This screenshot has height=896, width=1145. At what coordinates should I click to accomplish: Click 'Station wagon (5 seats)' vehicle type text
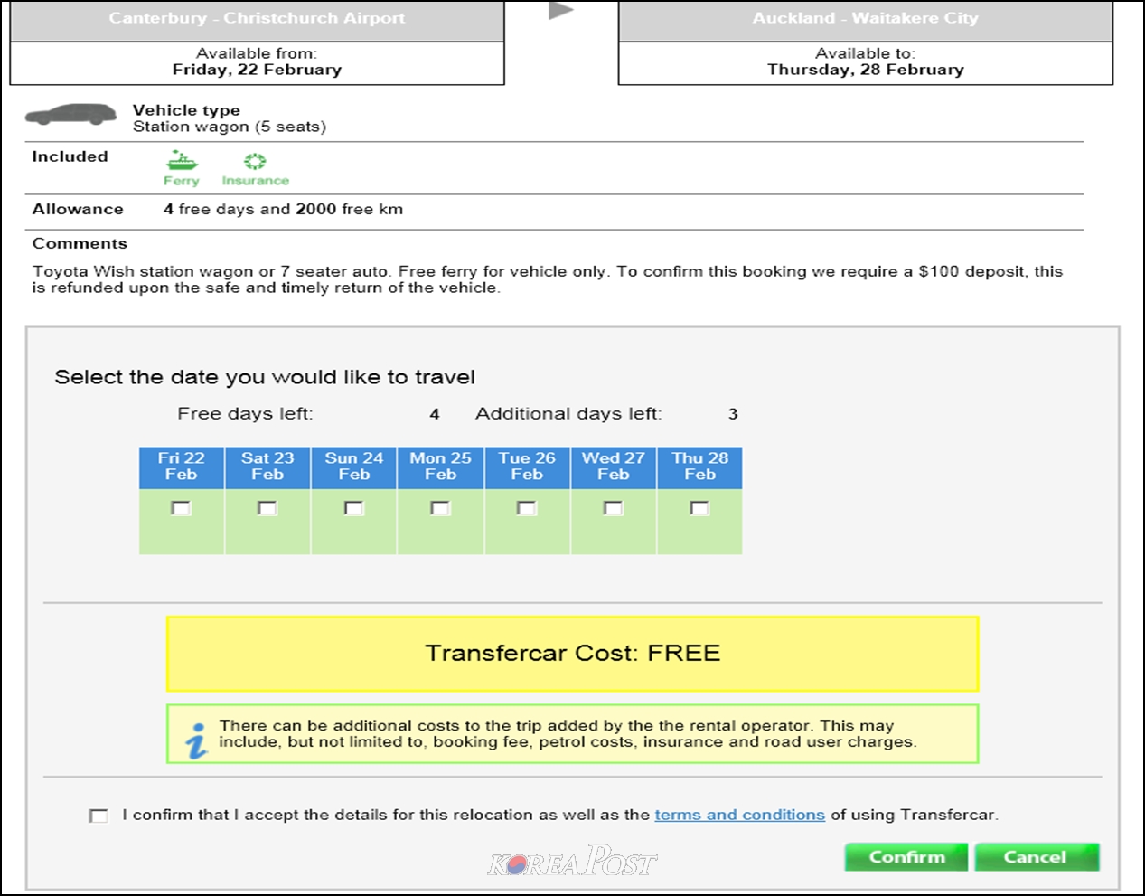tap(230, 127)
